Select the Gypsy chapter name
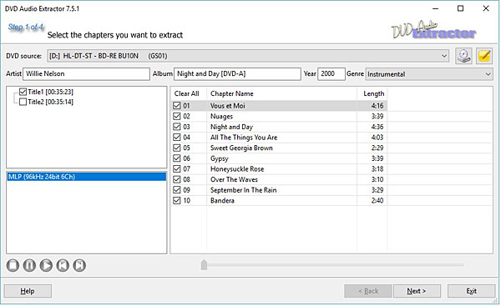Image resolution: width=501 pixels, height=306 pixels. 219,158
